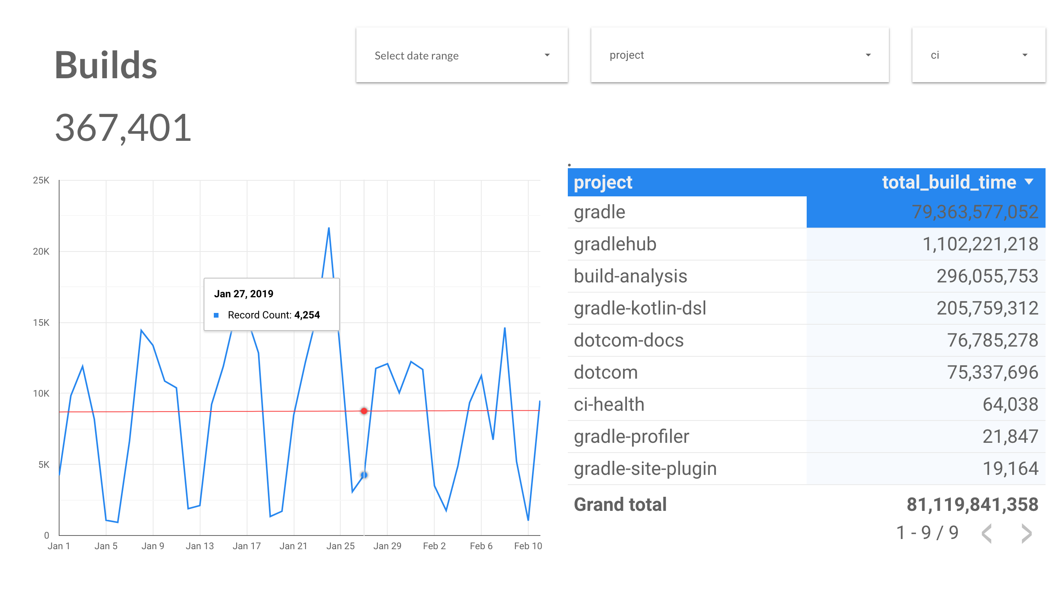This screenshot has height=593, width=1062.
Task: Select the gradlehub project row
Action: point(806,244)
